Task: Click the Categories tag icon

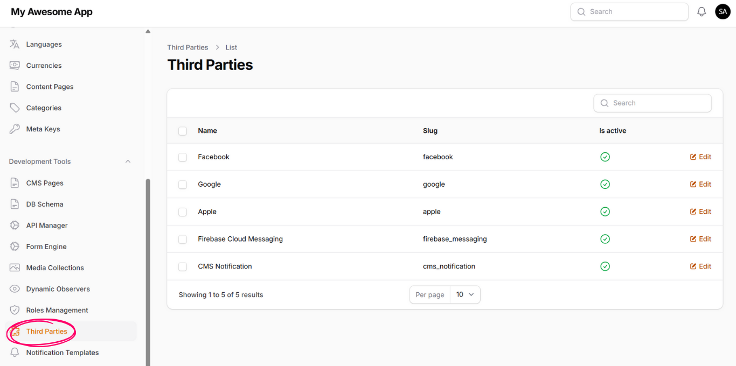Action: click(15, 108)
